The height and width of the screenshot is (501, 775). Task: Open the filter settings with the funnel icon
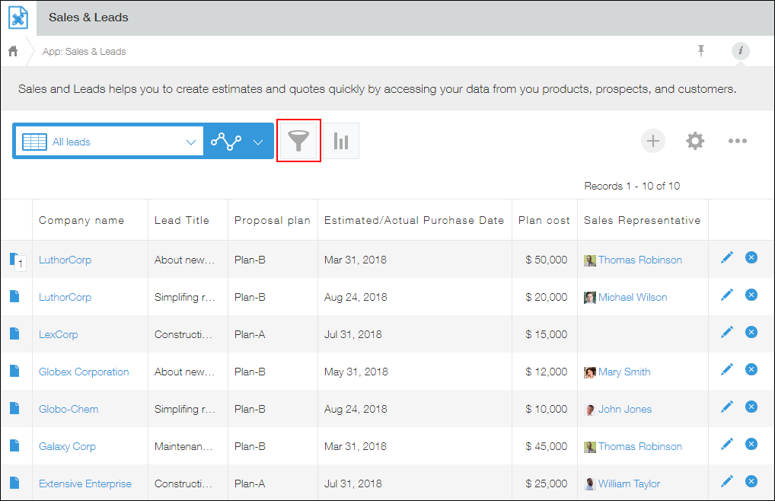pyautogui.click(x=298, y=141)
